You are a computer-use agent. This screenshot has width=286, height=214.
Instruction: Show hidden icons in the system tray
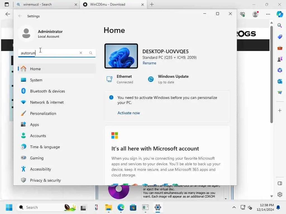(234, 207)
